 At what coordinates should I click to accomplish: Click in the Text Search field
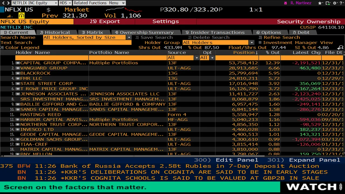87,43
